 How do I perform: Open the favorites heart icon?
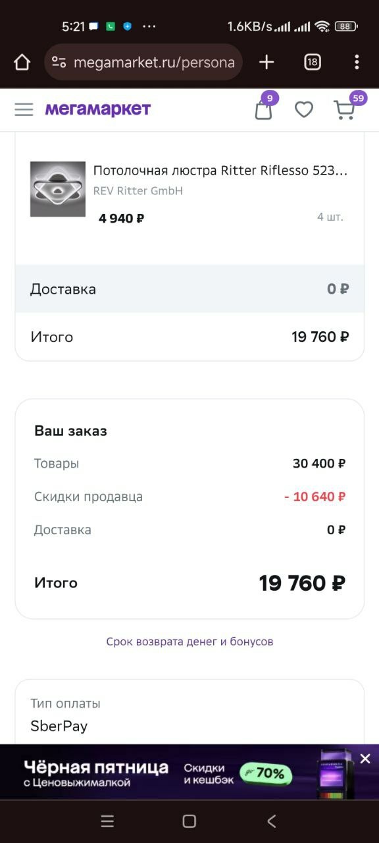coord(304,109)
